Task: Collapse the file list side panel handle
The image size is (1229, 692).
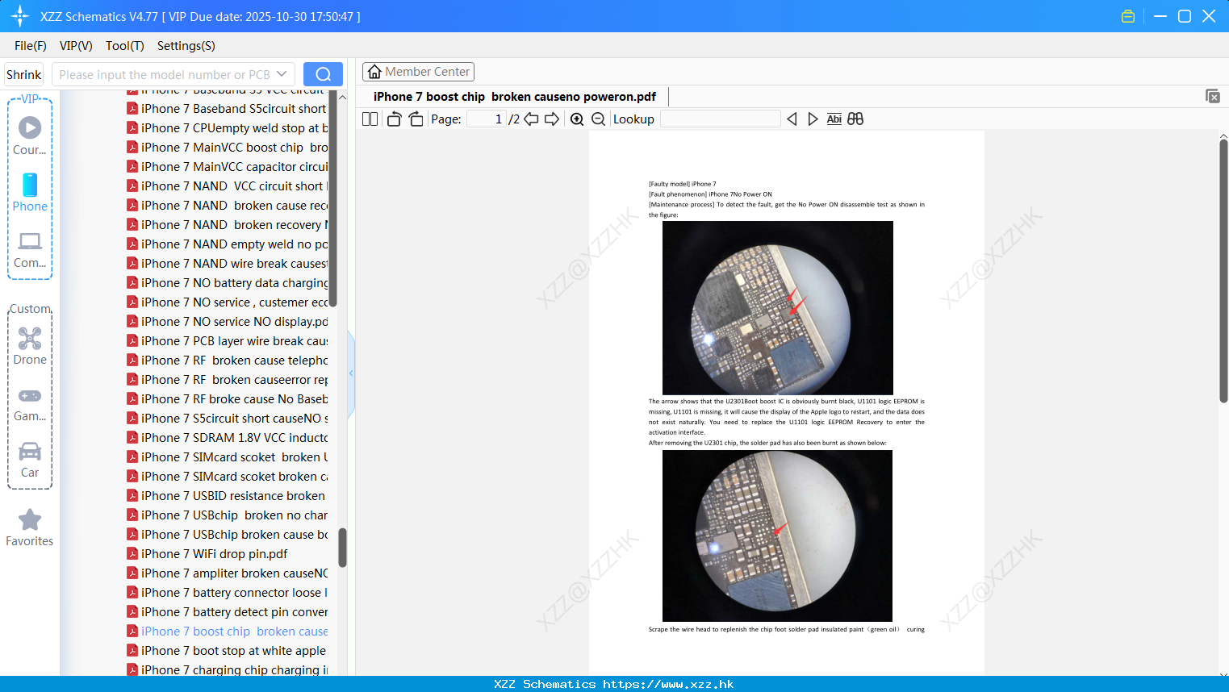Action: [351, 373]
